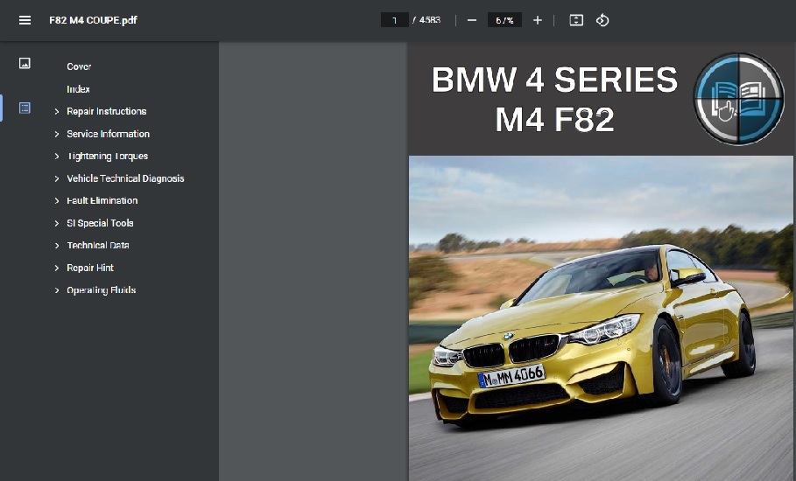Screen dimensions: 796x481
Task: Click the F82 M4 COUPE.pdf title
Action: pos(93,20)
